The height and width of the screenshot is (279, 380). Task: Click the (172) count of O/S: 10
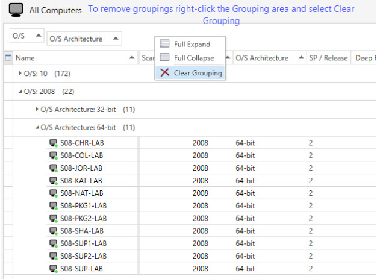(x=62, y=73)
